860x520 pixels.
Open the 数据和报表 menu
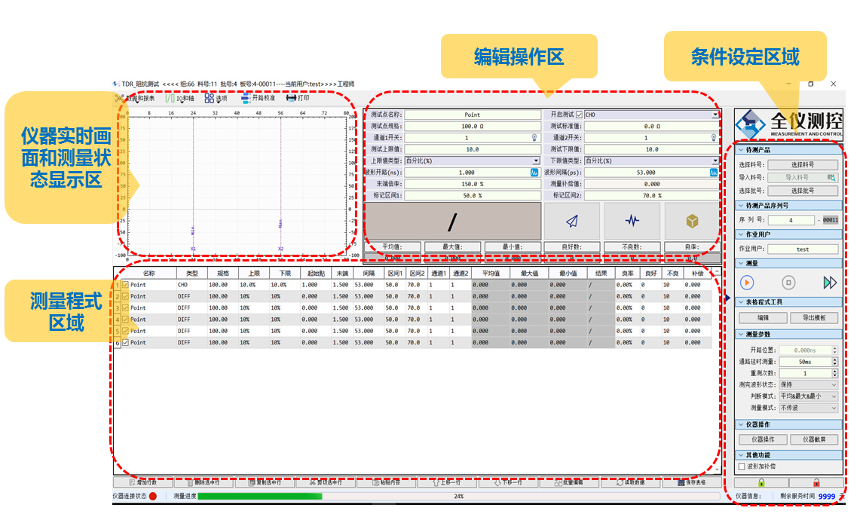(x=136, y=98)
